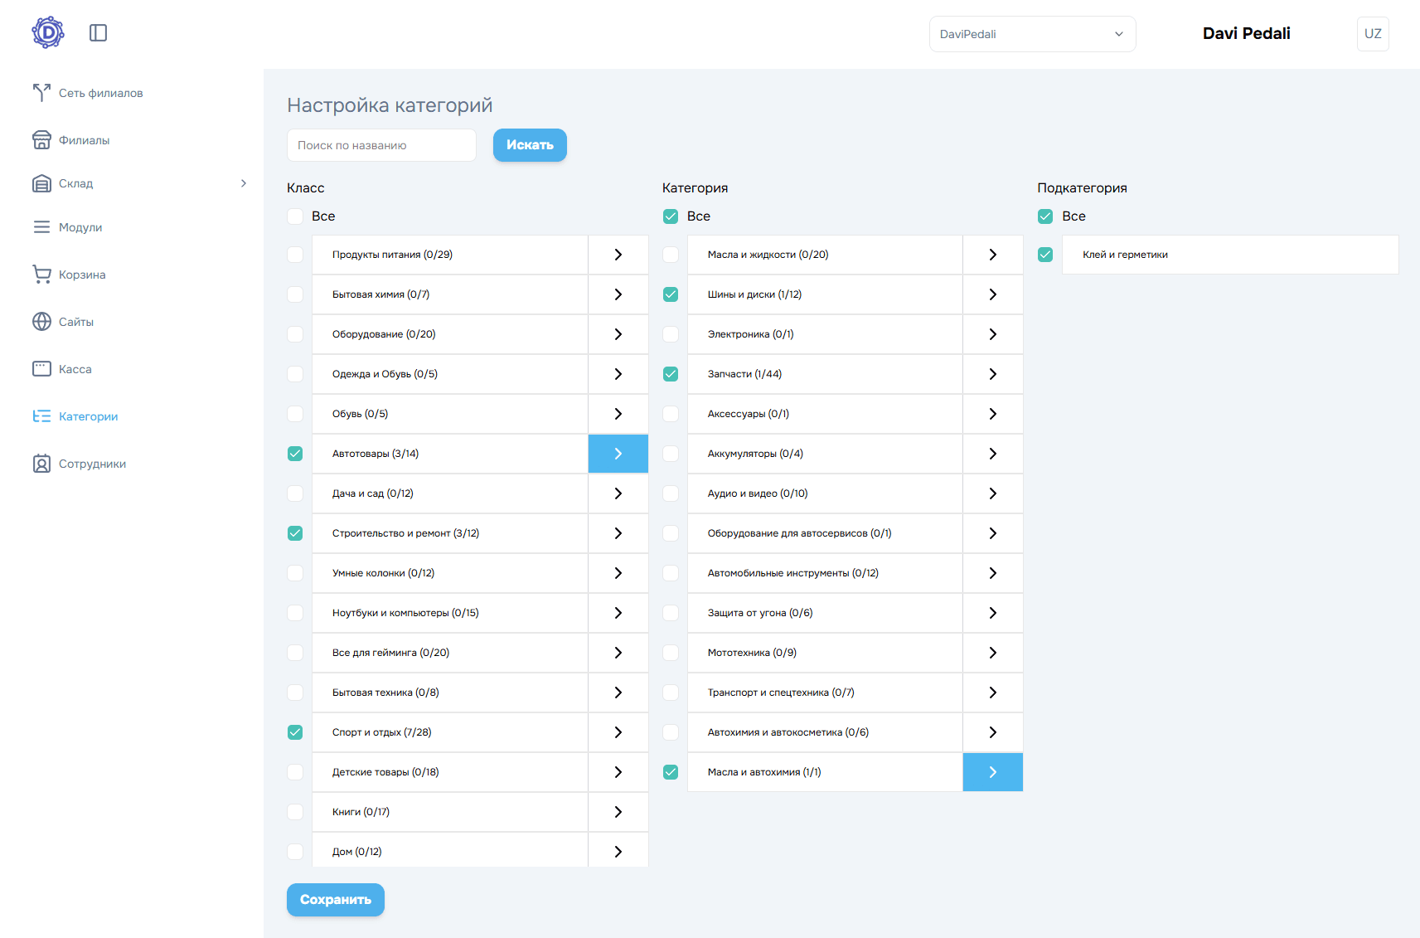This screenshot has height=938, width=1420.
Task: Uncheck the Клей и герметики subcategory
Action: (1045, 255)
